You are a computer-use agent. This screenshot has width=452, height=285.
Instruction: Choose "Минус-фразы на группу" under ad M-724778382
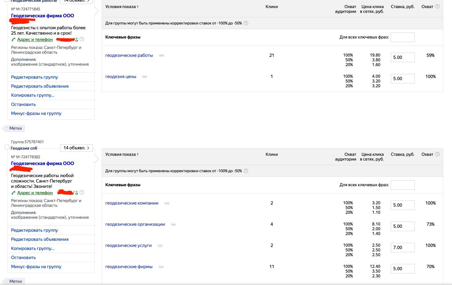[36, 267]
